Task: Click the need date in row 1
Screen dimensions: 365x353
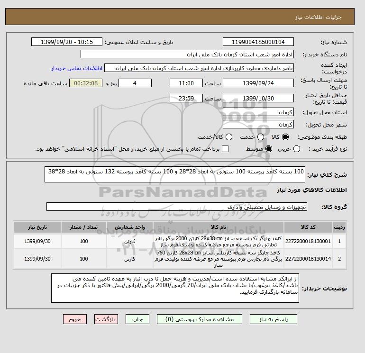Action: click(x=37, y=241)
